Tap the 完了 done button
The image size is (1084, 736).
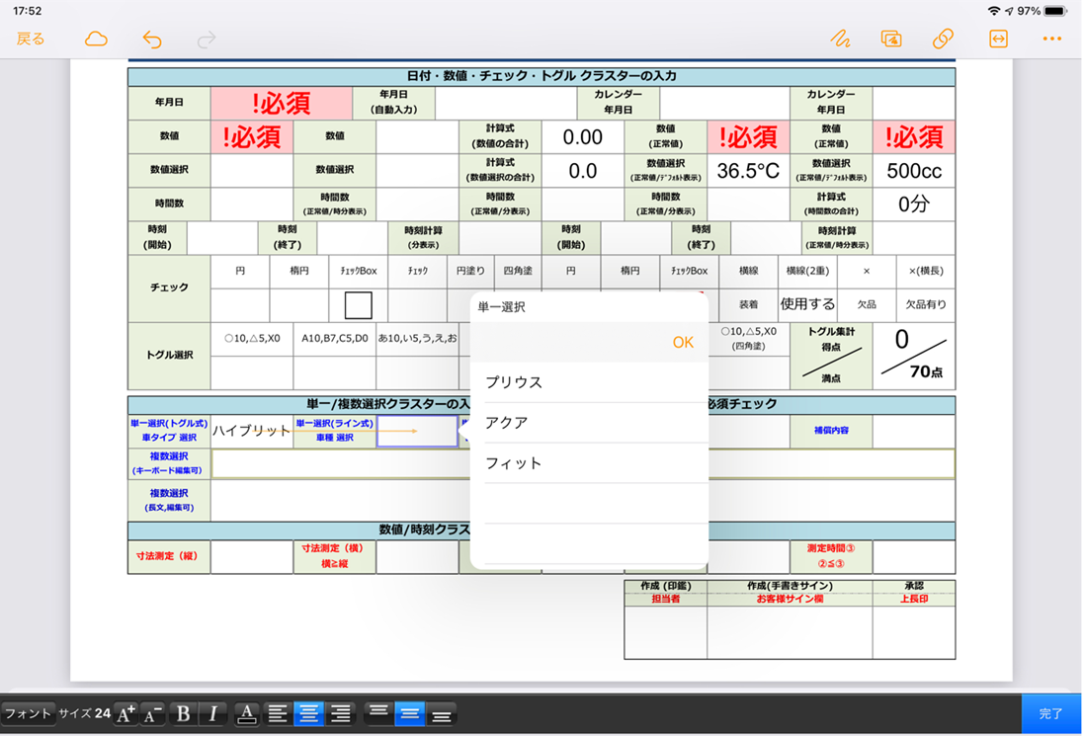click(x=1051, y=713)
